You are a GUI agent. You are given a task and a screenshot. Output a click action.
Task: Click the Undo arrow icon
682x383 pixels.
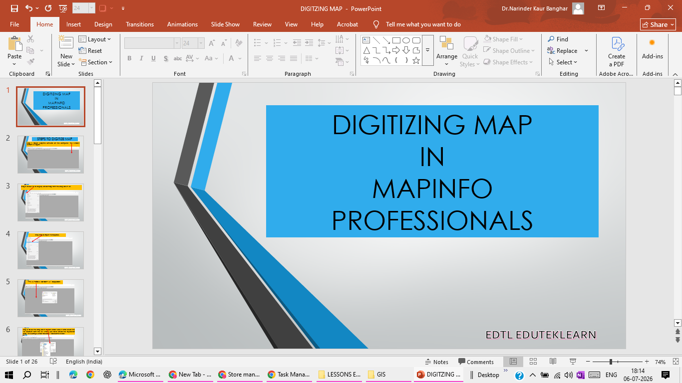coord(29,8)
